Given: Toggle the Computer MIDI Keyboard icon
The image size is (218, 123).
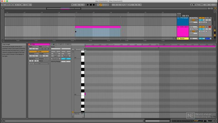Looking at the screenshot, I should pos(194,5).
